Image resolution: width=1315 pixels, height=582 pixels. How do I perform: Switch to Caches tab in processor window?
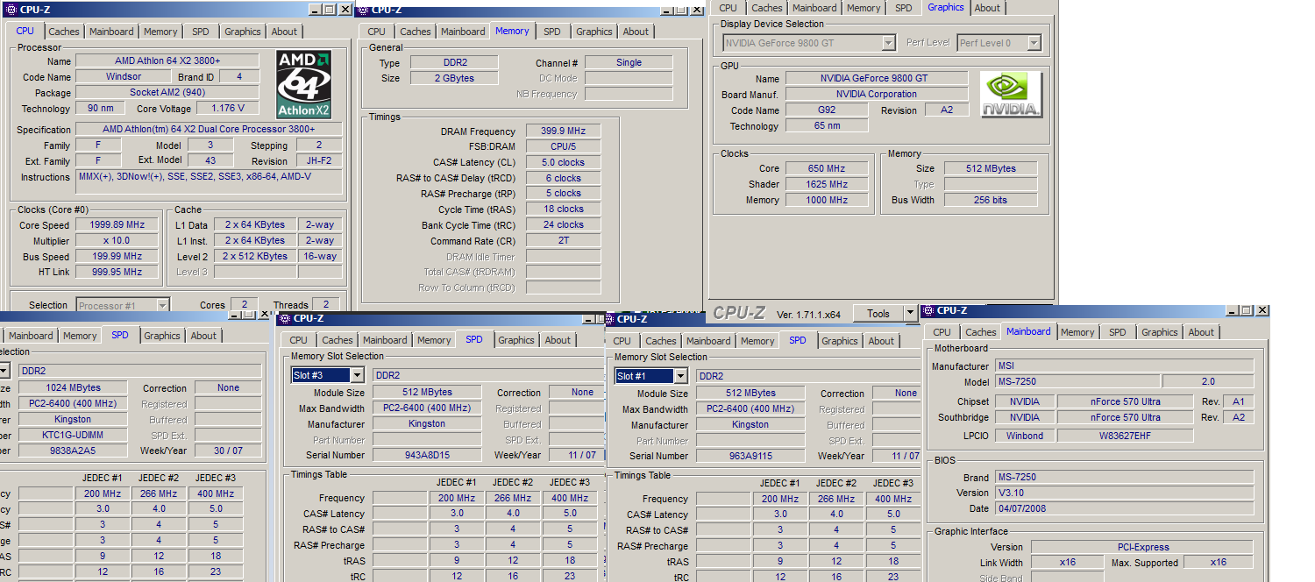[x=64, y=32]
